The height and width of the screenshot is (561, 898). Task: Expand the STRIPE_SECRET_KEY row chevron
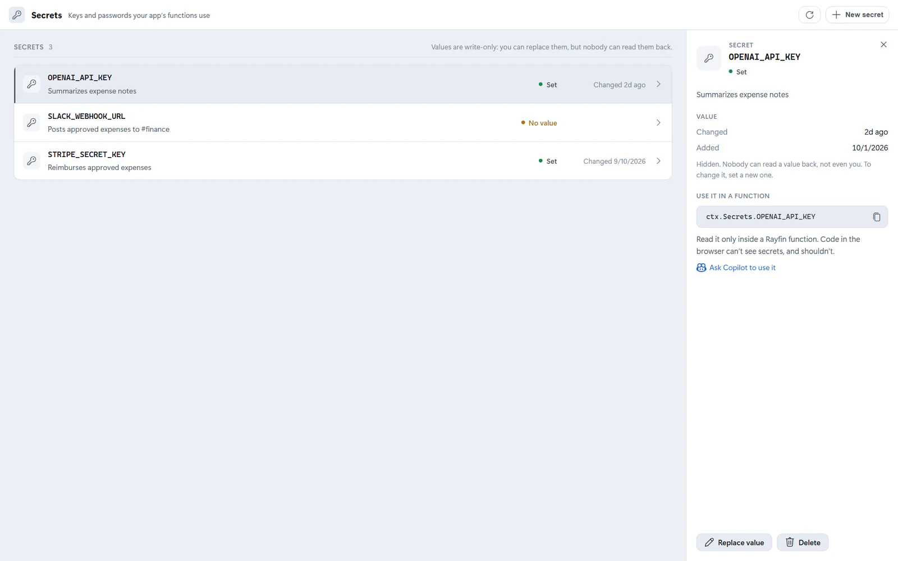click(658, 160)
